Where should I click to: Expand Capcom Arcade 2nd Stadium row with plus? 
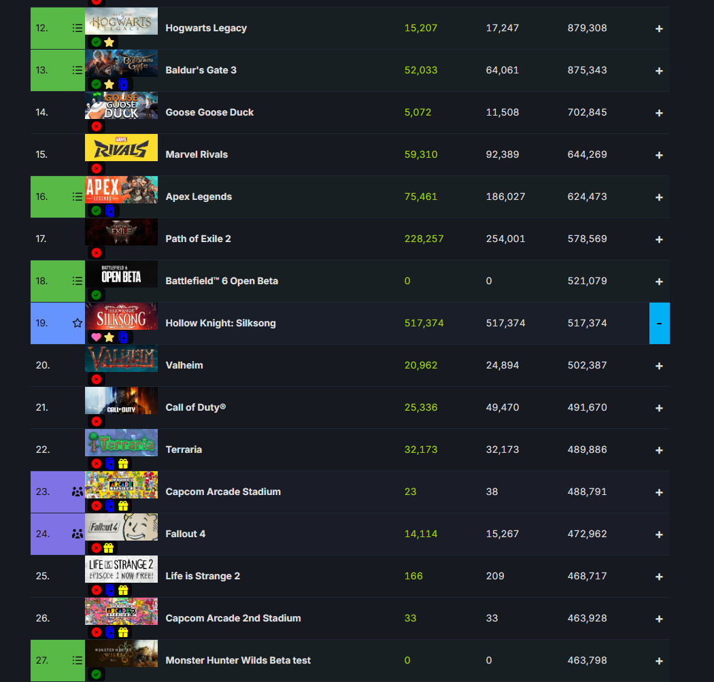pos(659,619)
